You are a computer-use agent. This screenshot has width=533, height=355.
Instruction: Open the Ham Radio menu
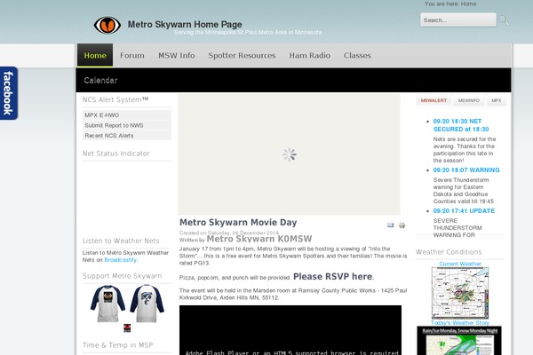(310, 55)
